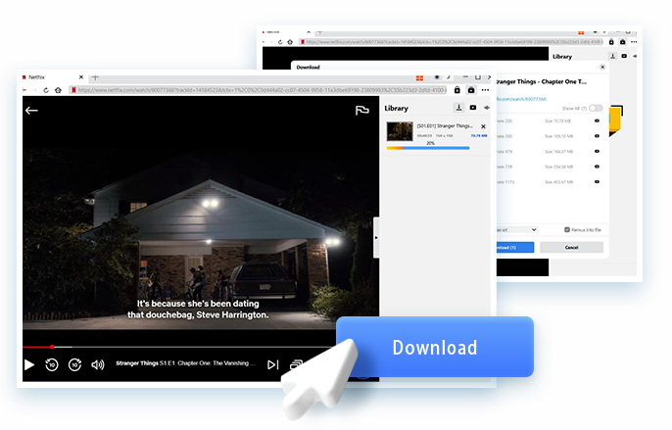Screen dimensions: 672x430
Task: Skip to next episode icon
Action: pos(273,364)
